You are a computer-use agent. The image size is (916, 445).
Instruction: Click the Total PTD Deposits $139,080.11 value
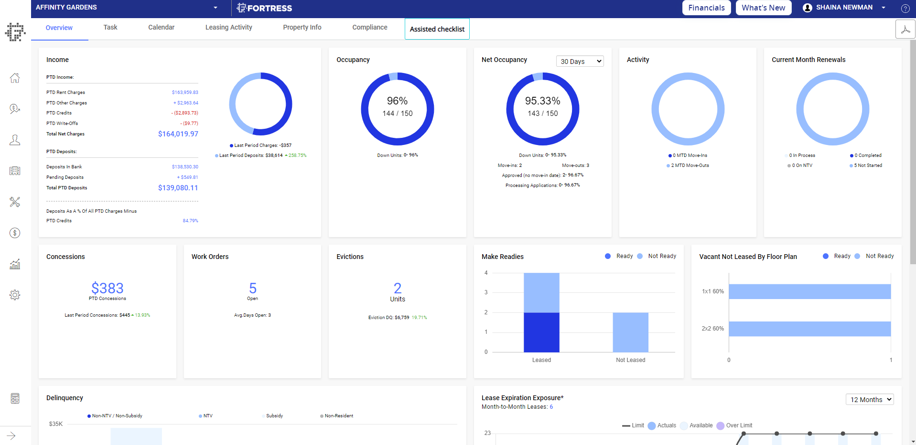(x=178, y=188)
